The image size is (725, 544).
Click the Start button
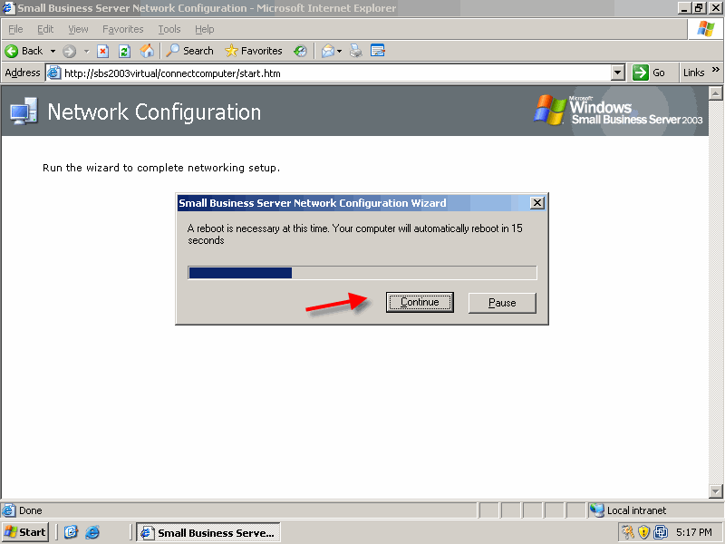pyautogui.click(x=25, y=532)
